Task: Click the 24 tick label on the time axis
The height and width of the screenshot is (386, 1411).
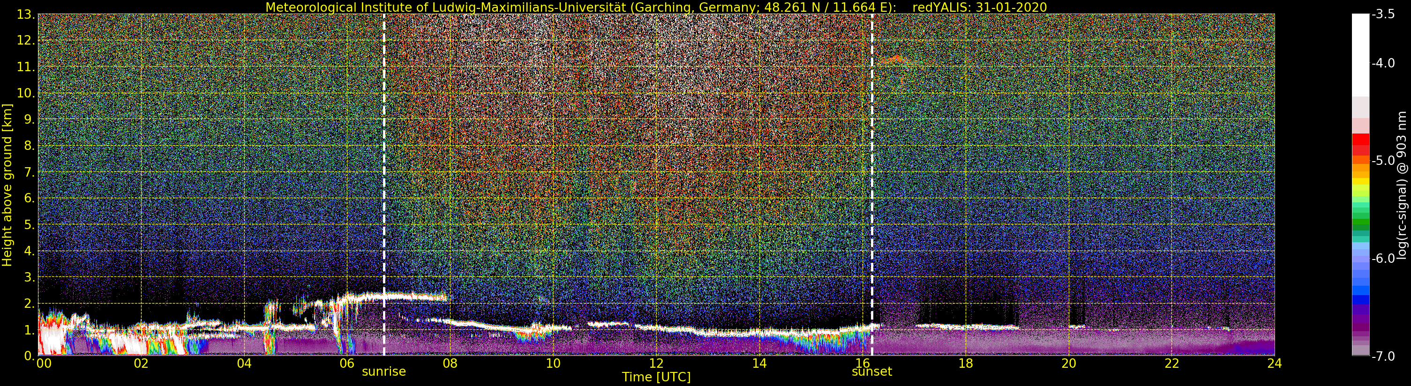Action: coord(1275,364)
